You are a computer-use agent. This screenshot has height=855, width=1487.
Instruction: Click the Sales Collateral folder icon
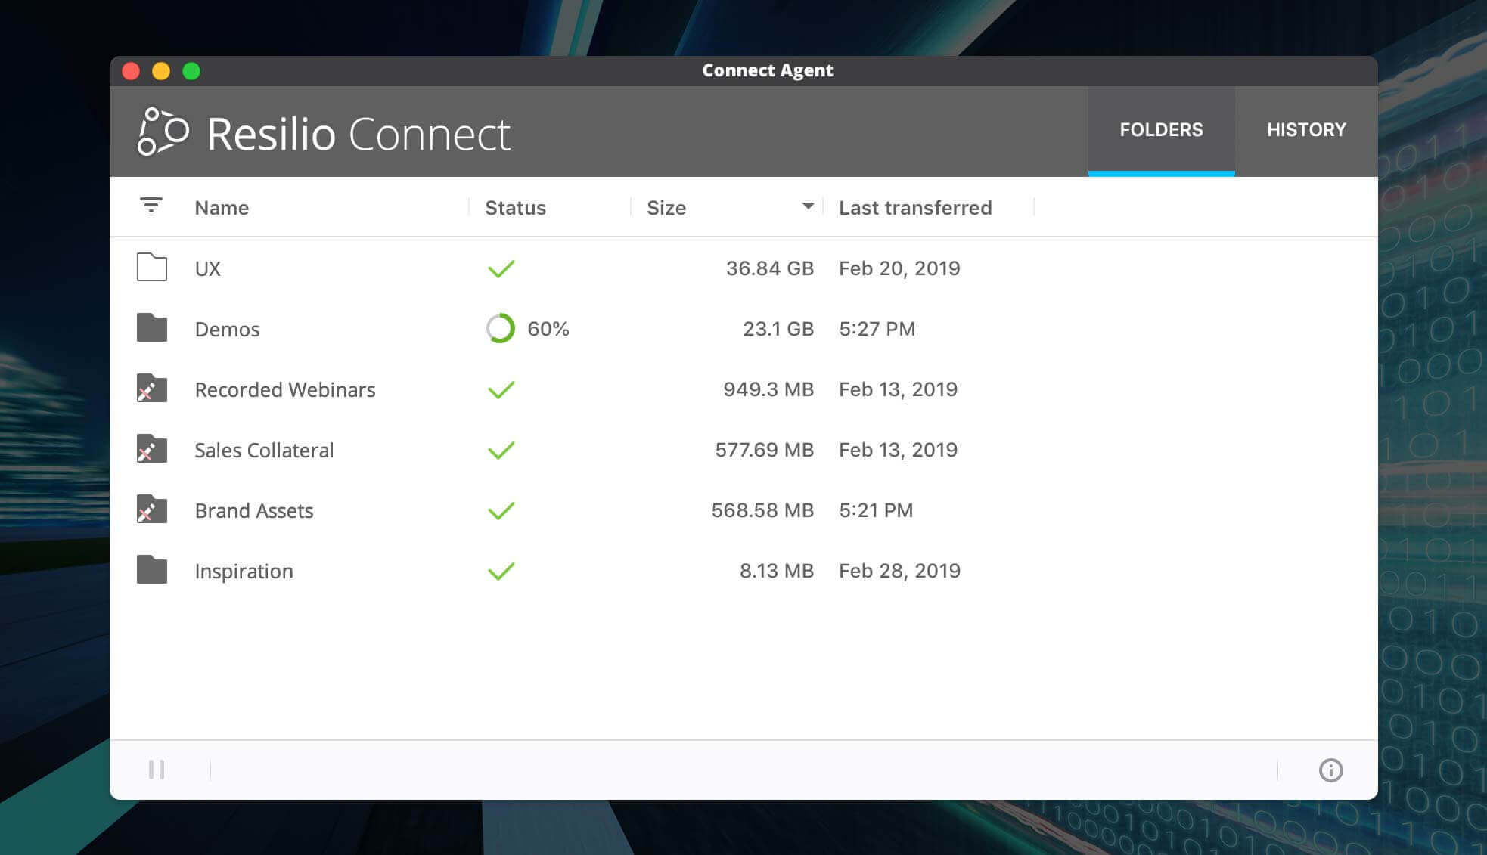(152, 448)
